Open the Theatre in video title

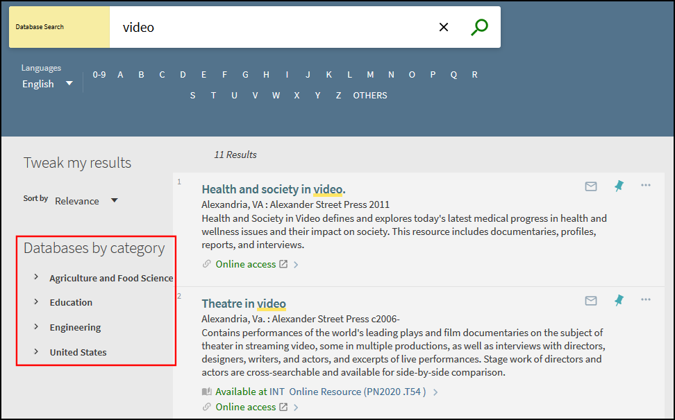[x=244, y=304]
